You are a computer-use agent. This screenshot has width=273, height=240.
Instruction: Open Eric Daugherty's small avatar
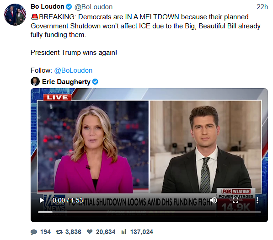point(35,81)
